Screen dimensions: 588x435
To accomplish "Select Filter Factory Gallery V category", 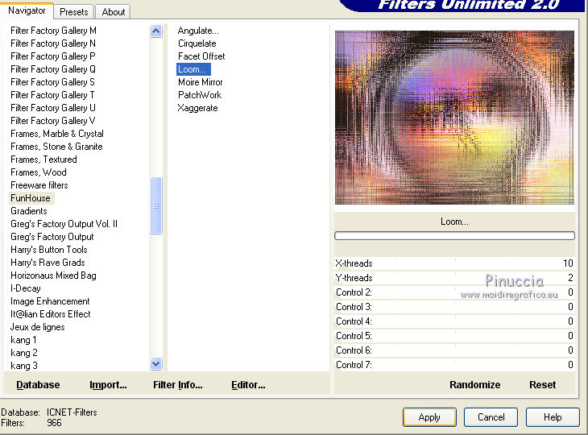I will (53, 121).
